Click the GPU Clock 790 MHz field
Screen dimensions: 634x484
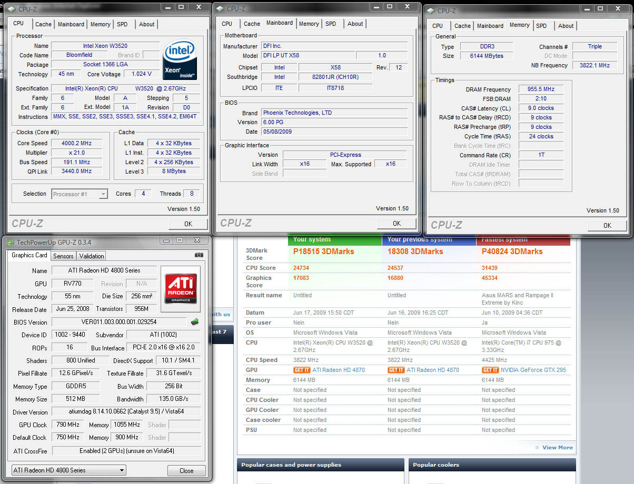click(67, 425)
